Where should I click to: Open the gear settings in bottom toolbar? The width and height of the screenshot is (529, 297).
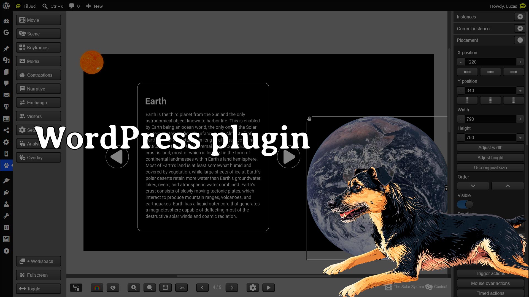(253, 288)
